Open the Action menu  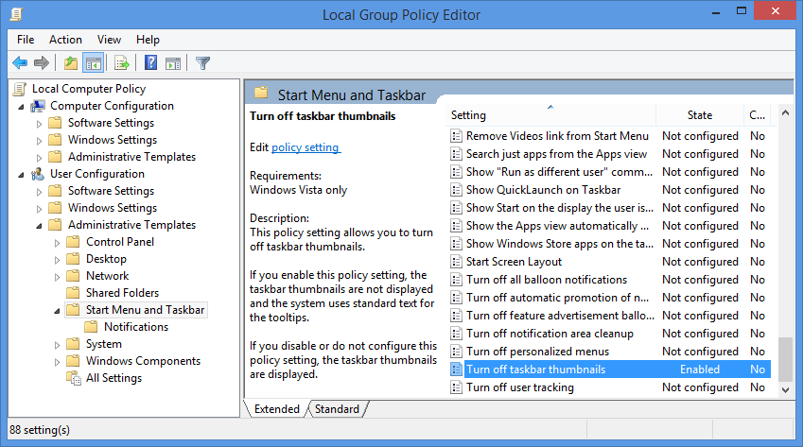[65, 40]
